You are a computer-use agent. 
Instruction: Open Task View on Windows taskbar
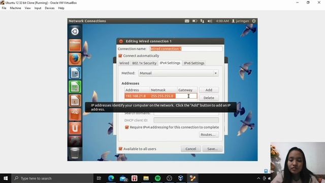pos(99,178)
